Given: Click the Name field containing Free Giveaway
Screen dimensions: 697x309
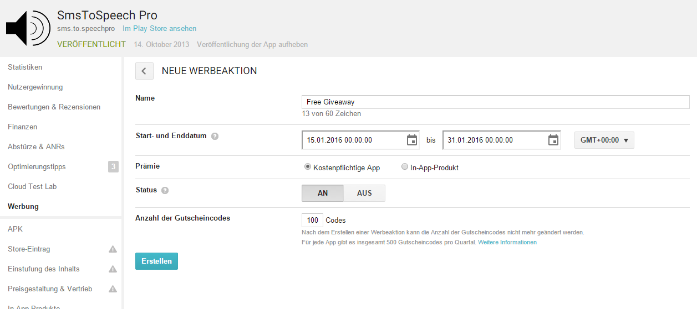Looking at the screenshot, I should tap(495, 102).
